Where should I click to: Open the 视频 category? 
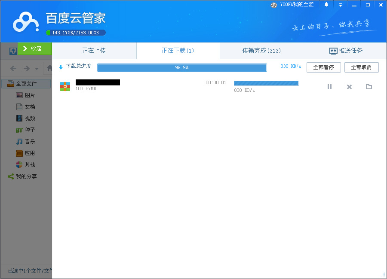click(x=26, y=118)
